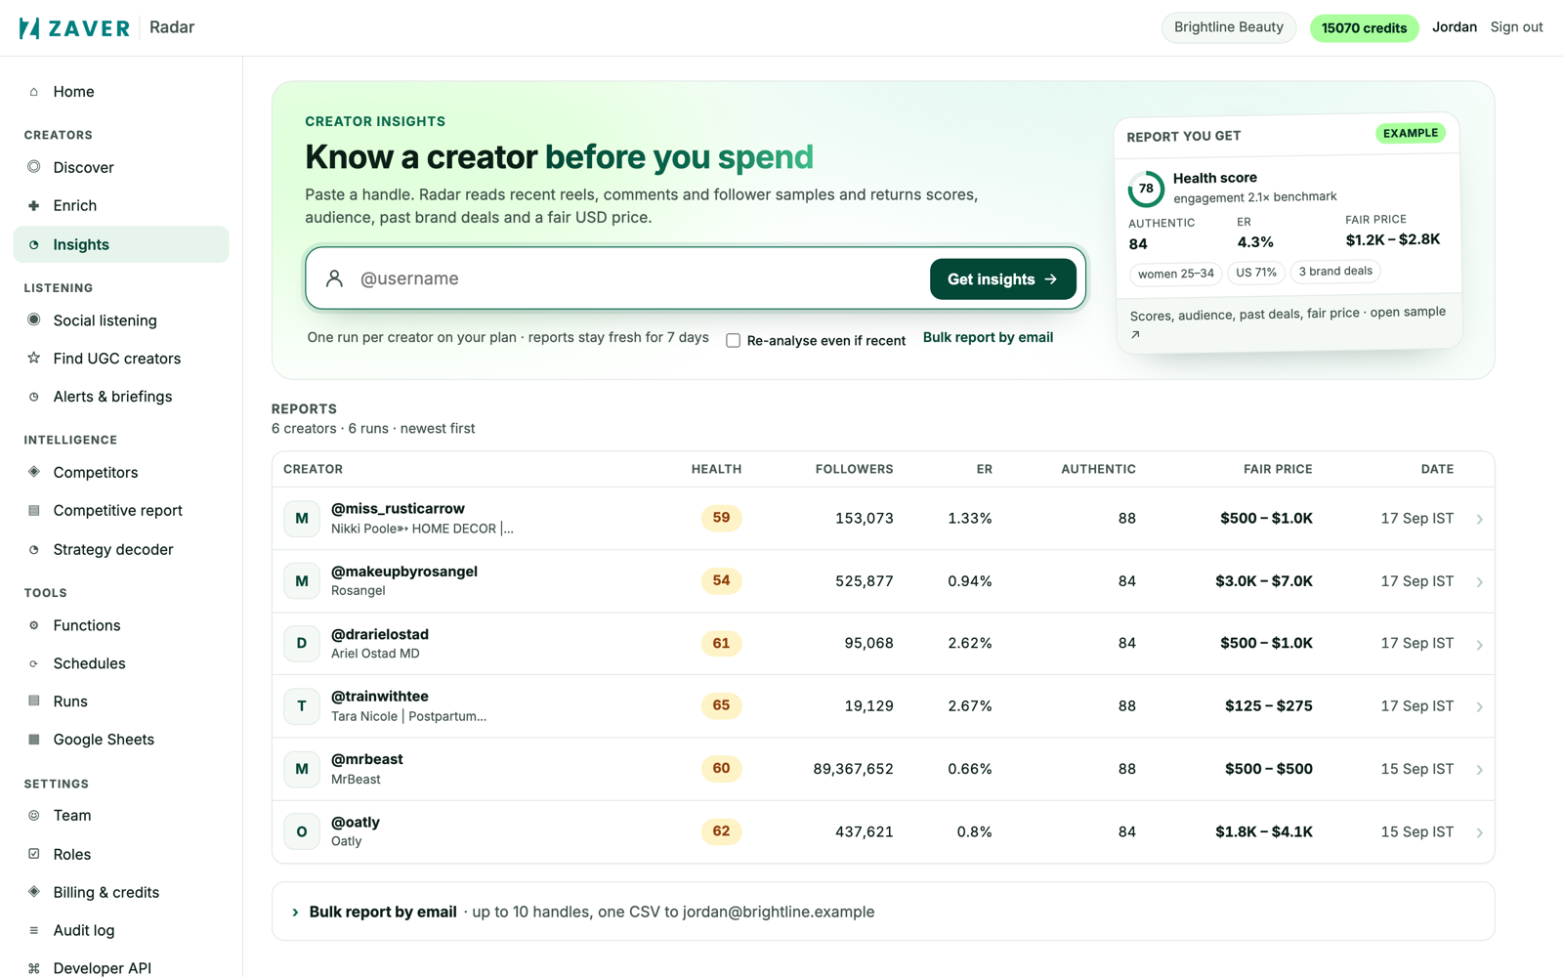Click the Audit log lines icon
Screen dimensions: 1563x977
click(x=34, y=930)
